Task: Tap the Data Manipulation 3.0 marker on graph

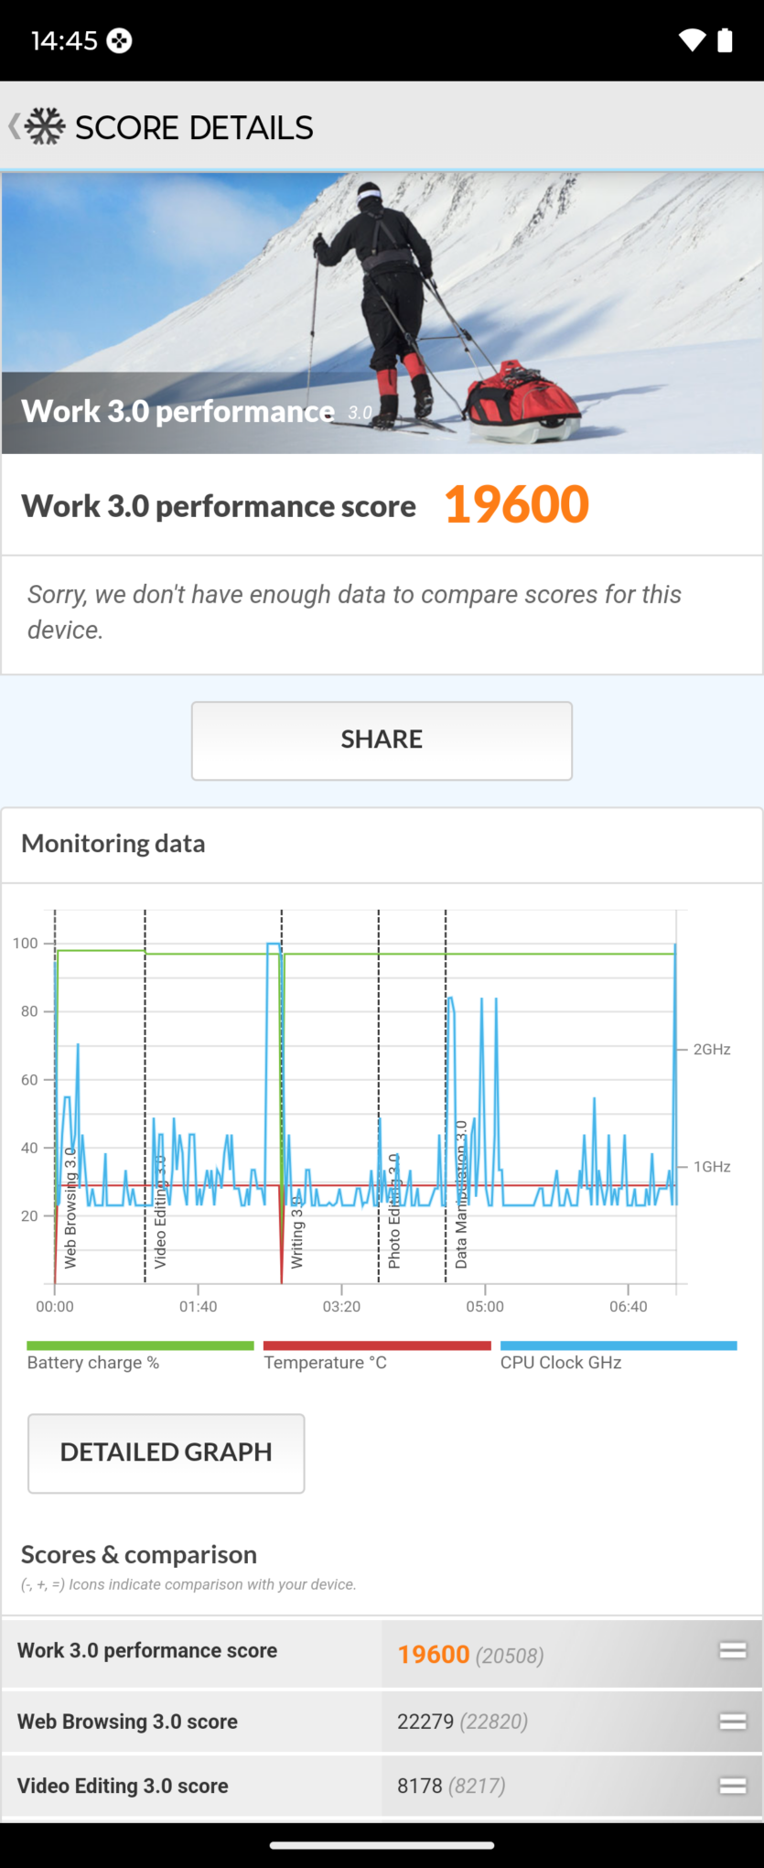Action: (461, 1194)
